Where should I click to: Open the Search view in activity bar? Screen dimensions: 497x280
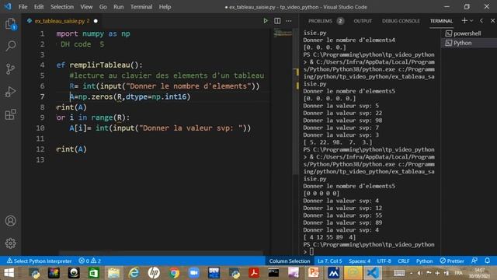pyautogui.click(x=10, y=46)
